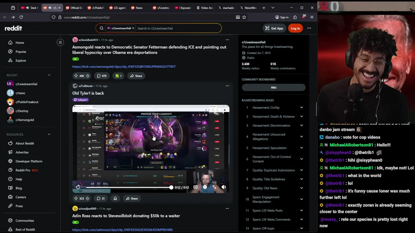Open a new browser tab
The height and width of the screenshot is (233, 415).
[x=264, y=8]
